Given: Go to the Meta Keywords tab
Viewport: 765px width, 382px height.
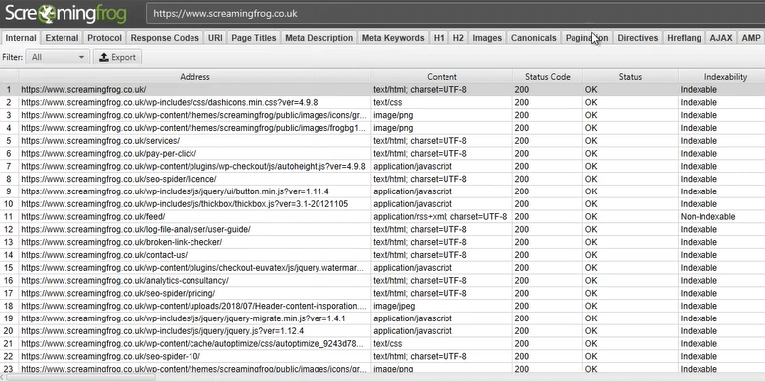Looking at the screenshot, I should [393, 38].
